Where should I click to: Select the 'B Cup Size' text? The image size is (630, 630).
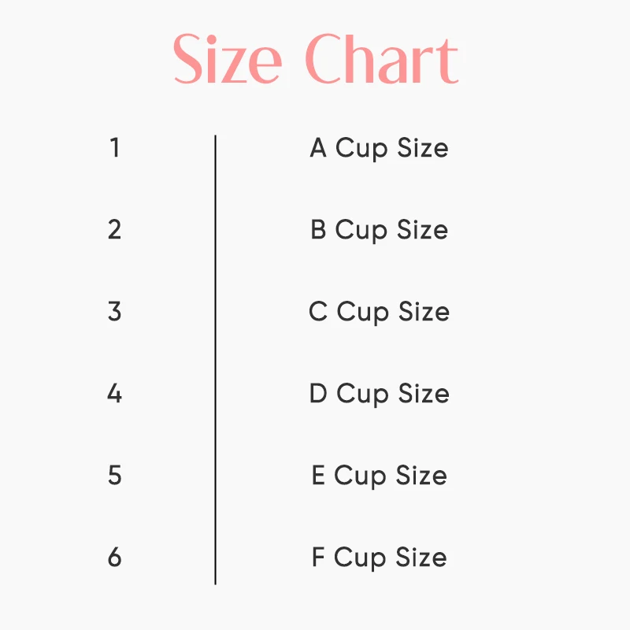(379, 230)
